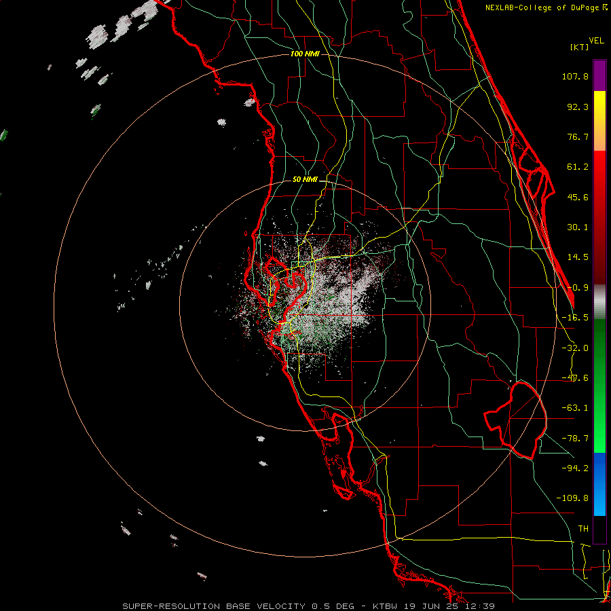
Task: Click the 14.5 velocity scale value
Action: click(x=578, y=257)
